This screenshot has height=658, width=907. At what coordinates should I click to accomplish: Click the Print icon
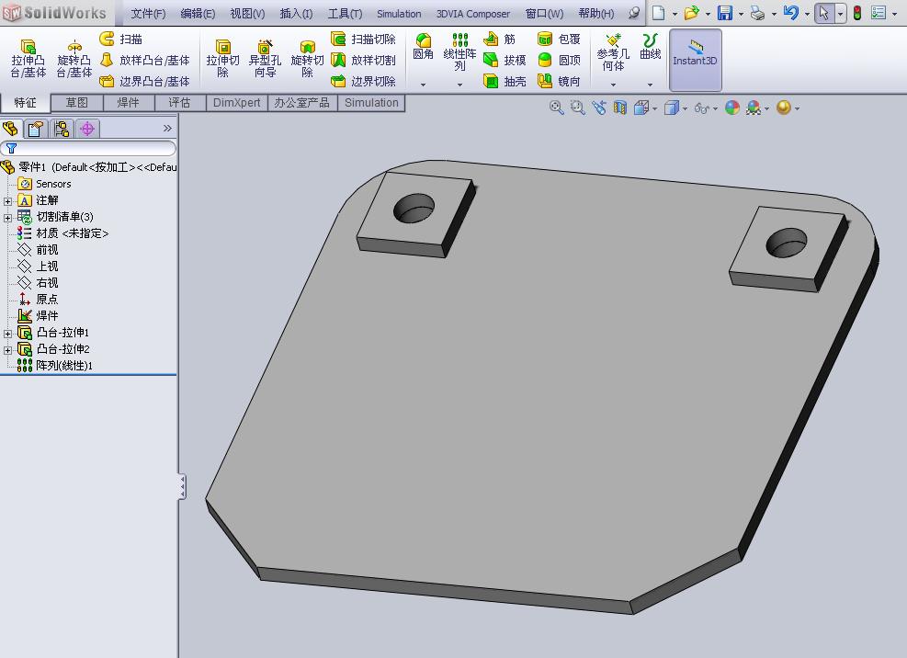[758, 13]
